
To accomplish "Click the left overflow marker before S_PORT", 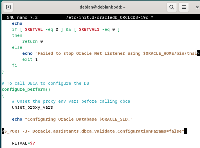I will coord(3,131).
